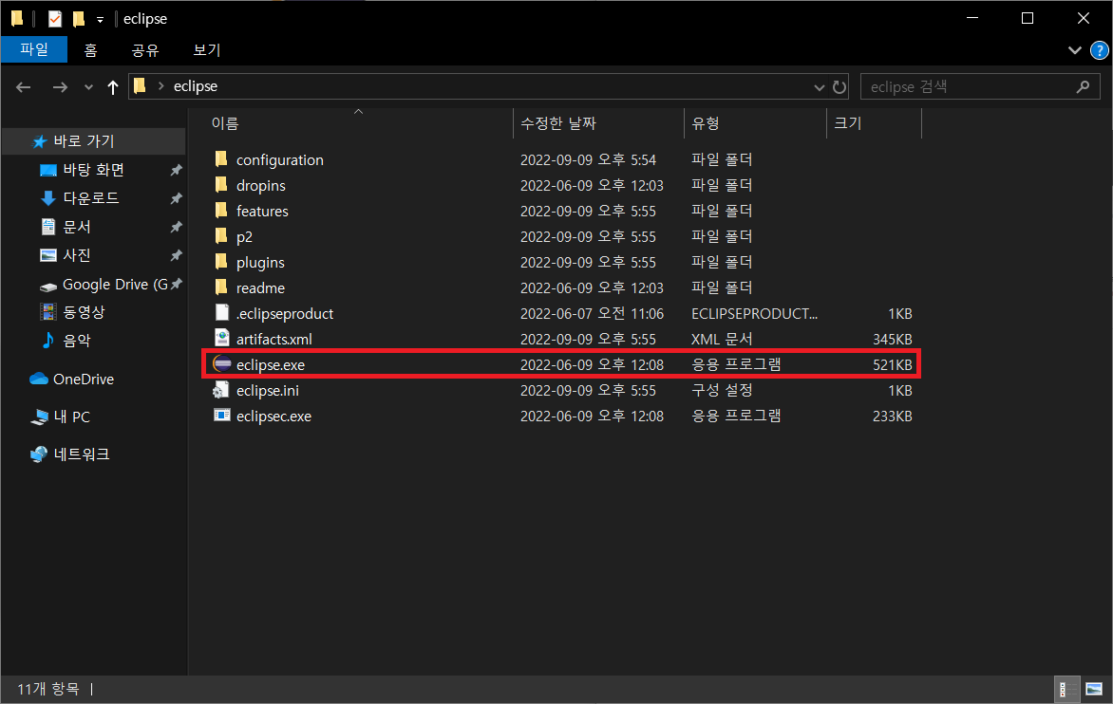Open the 홈 ribbon tab

91,49
